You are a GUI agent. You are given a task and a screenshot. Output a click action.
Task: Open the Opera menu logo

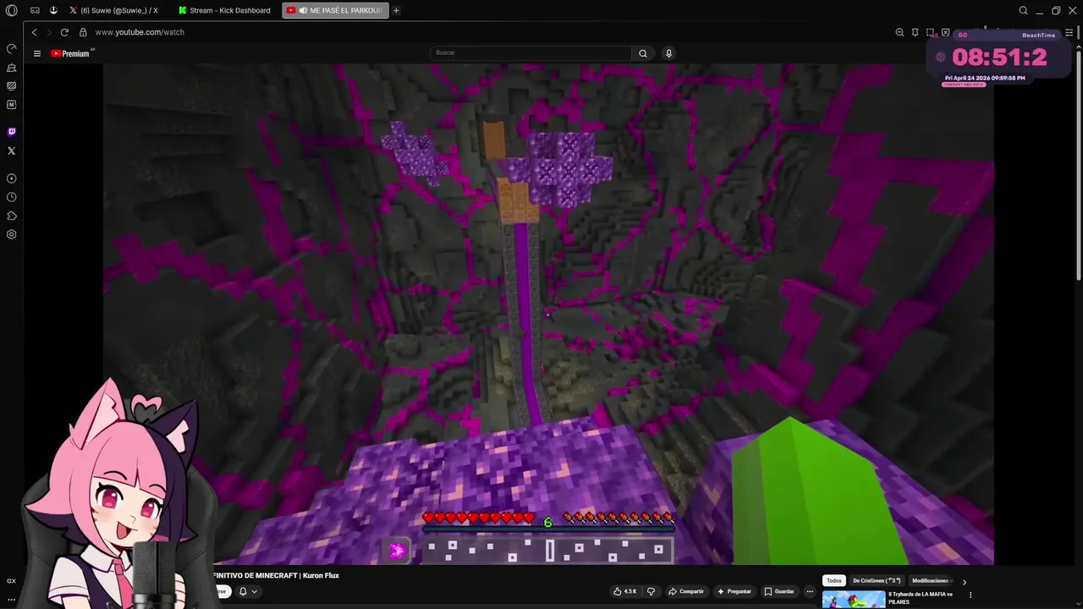click(x=11, y=10)
